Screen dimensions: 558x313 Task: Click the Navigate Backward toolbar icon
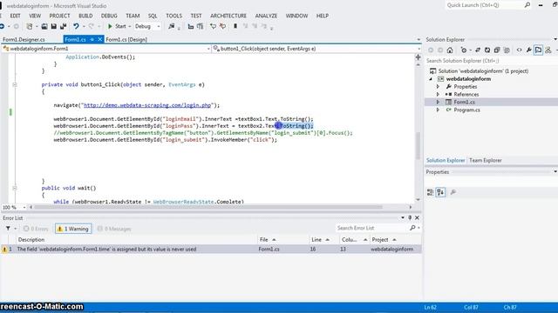click(2, 26)
